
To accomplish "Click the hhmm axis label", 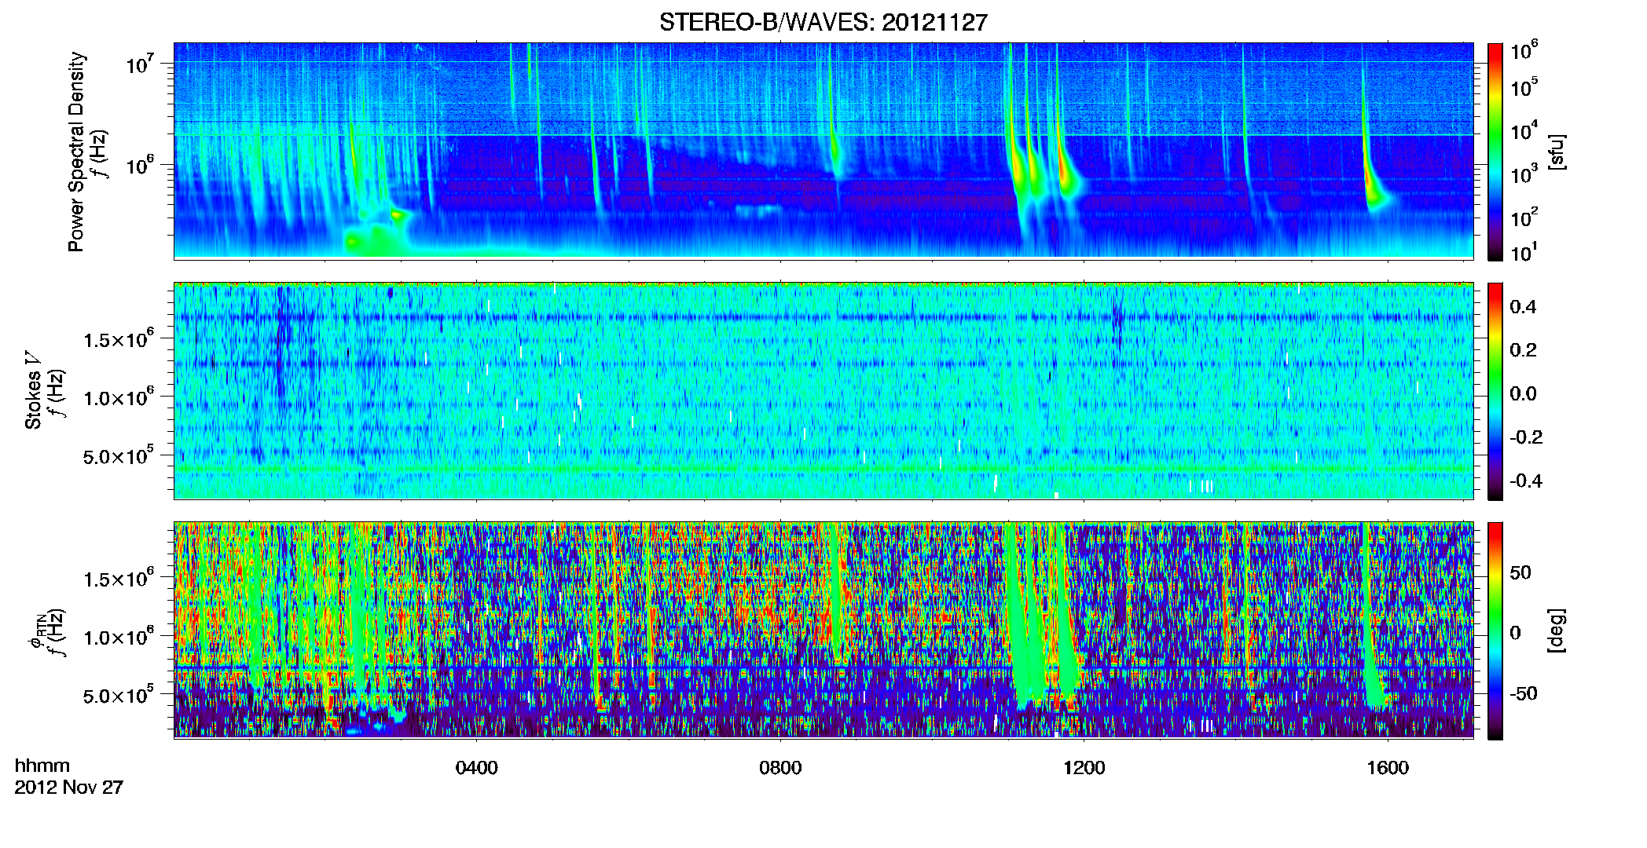I will click(x=42, y=766).
